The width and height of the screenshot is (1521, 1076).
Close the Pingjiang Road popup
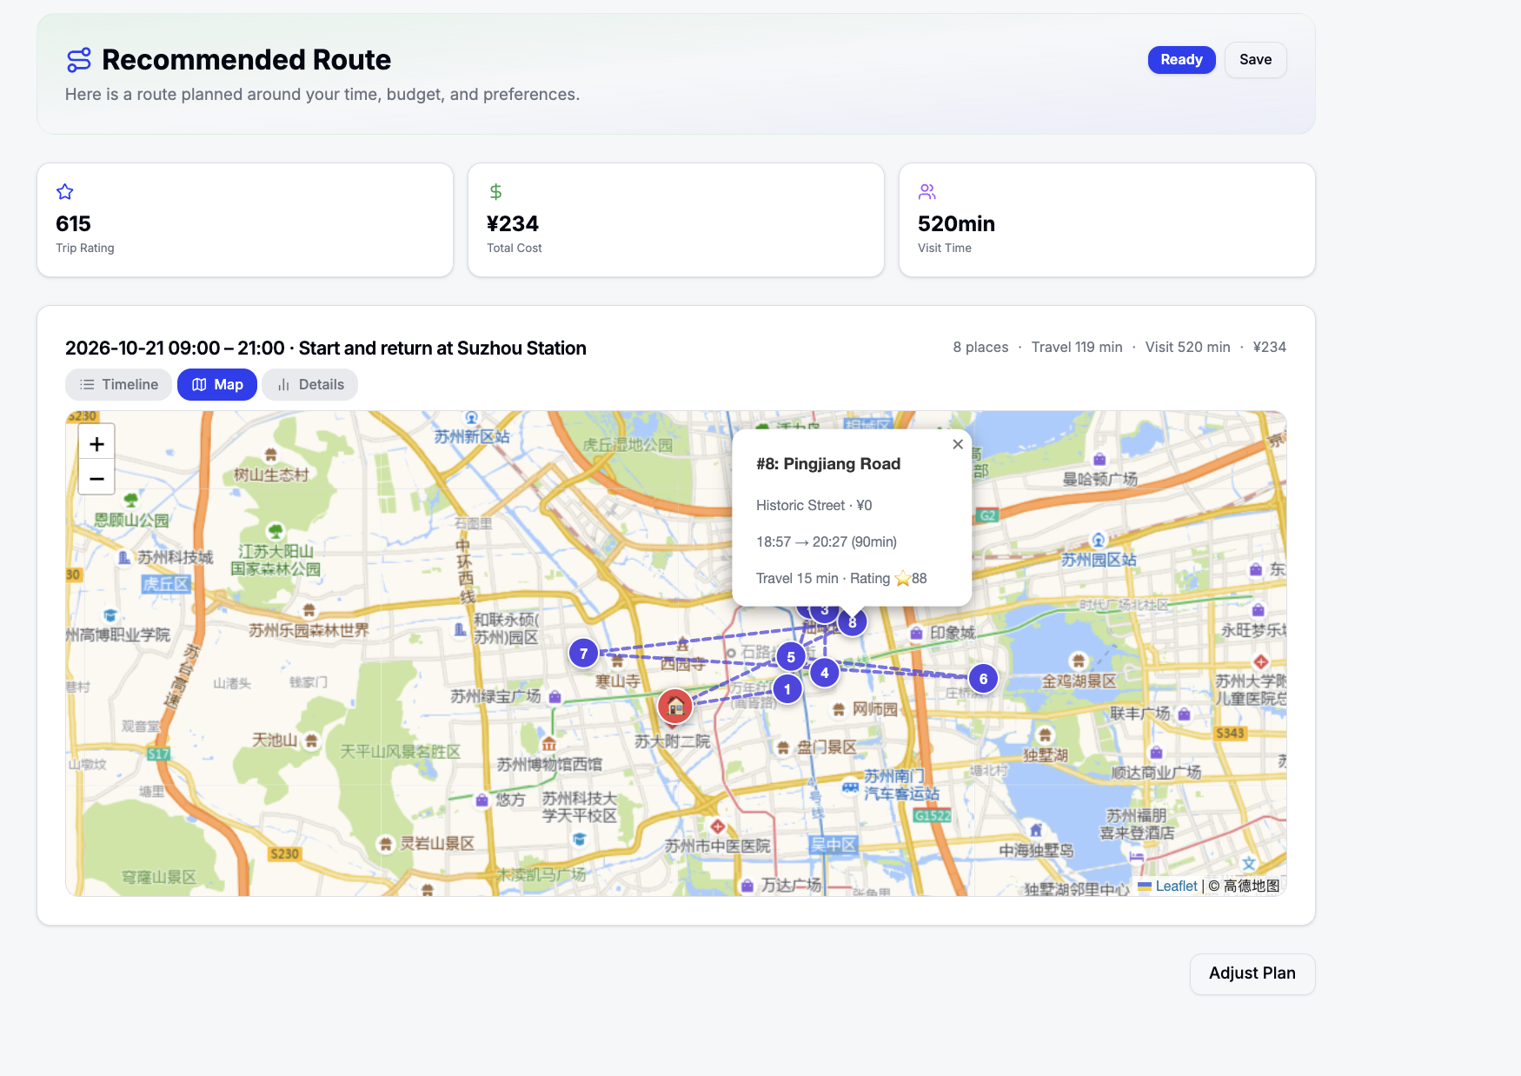tap(958, 444)
